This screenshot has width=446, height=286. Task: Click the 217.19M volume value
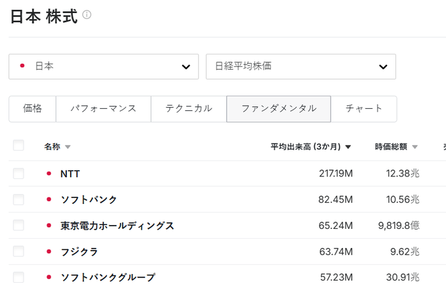click(x=336, y=173)
